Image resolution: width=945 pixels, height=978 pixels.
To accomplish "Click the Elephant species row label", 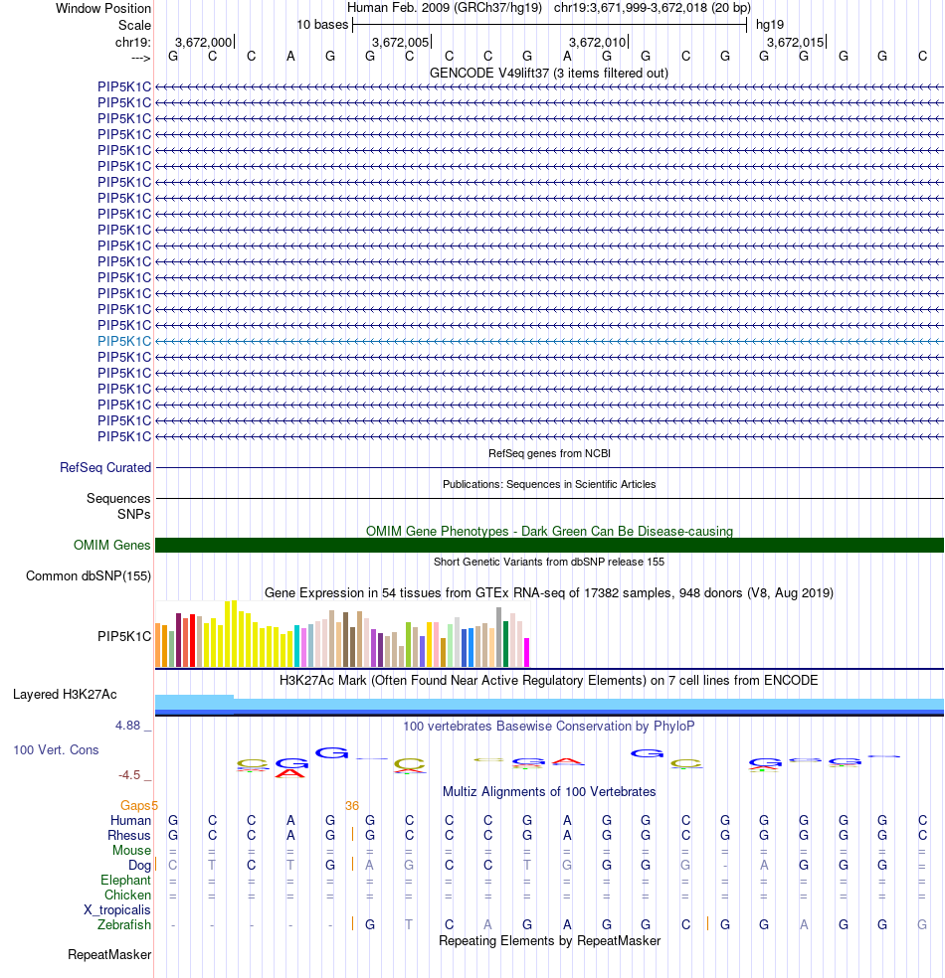I will pyautogui.click(x=126, y=880).
